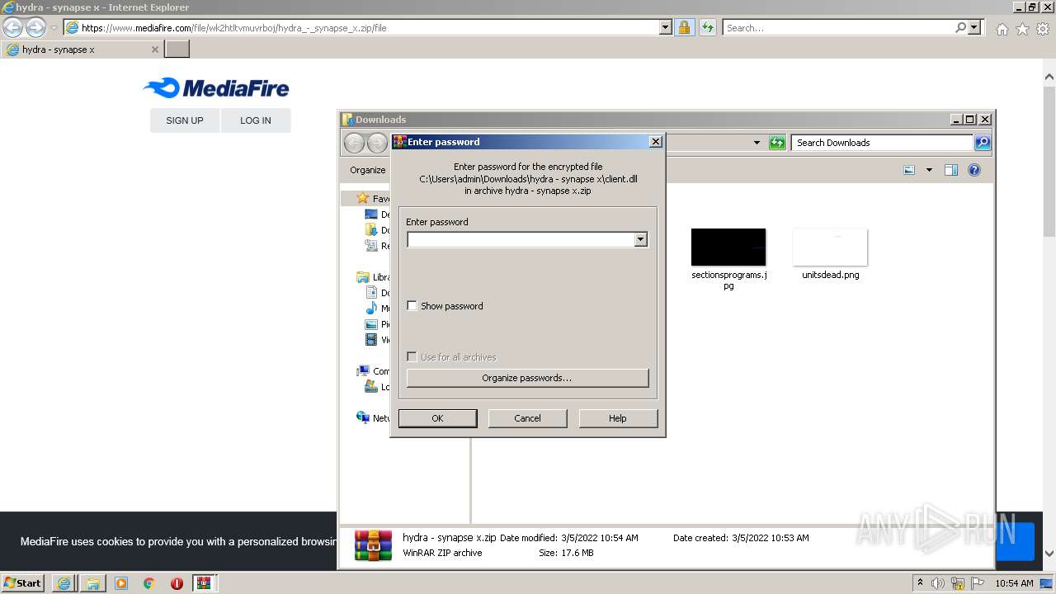Click the Search Downloads field

click(x=882, y=143)
